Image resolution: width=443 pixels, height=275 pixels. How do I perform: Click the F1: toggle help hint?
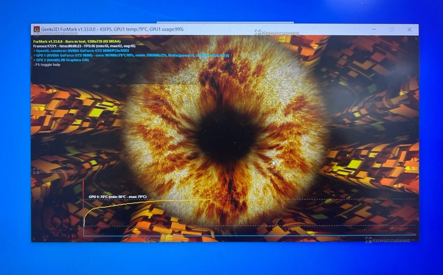[x=47, y=65]
